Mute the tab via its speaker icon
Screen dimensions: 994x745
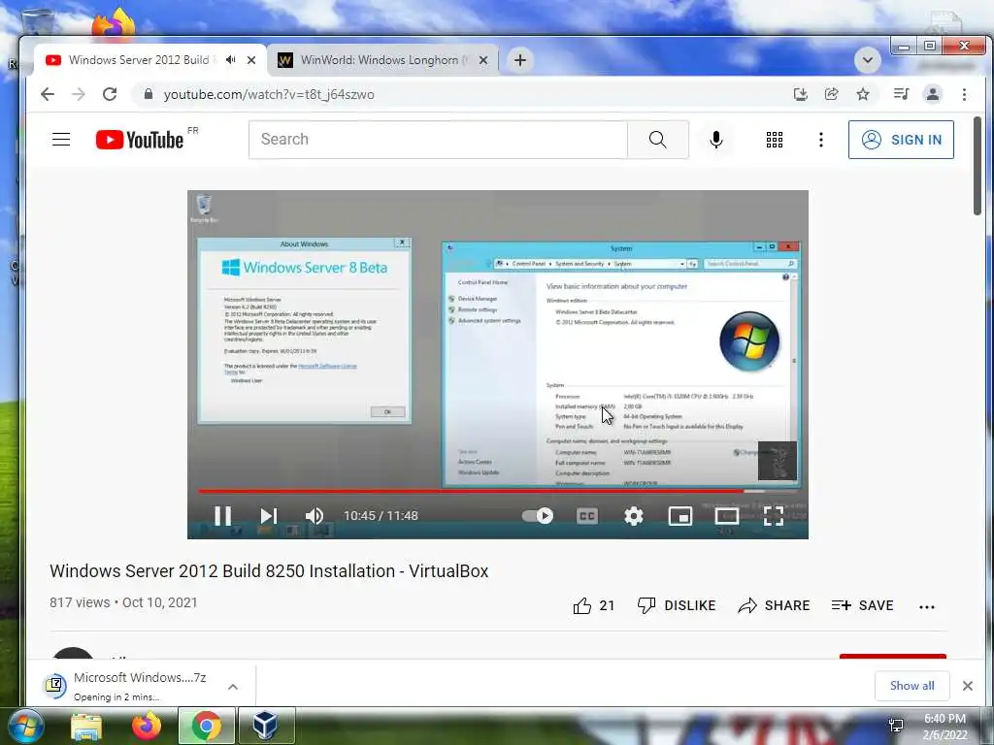(x=231, y=59)
